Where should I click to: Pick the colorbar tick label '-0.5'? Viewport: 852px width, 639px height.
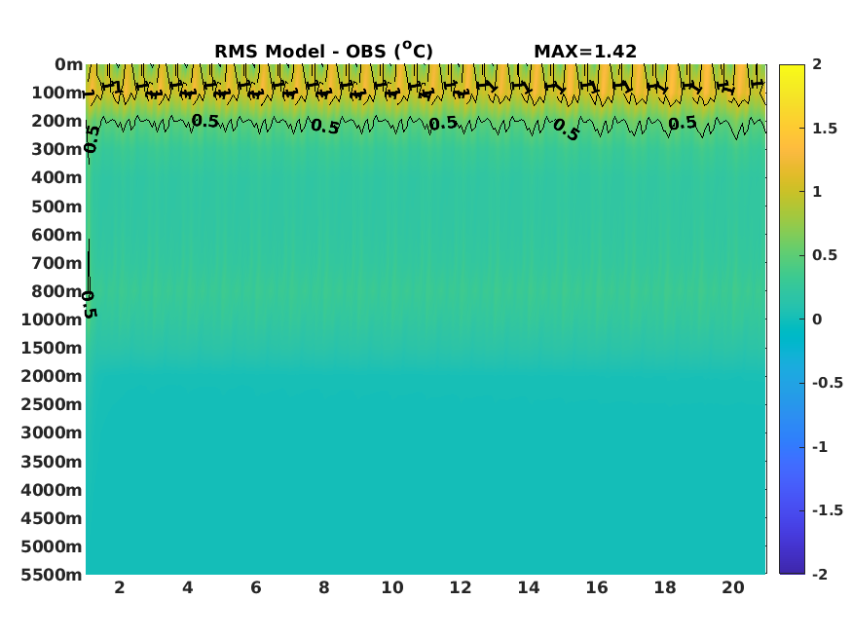(x=828, y=383)
